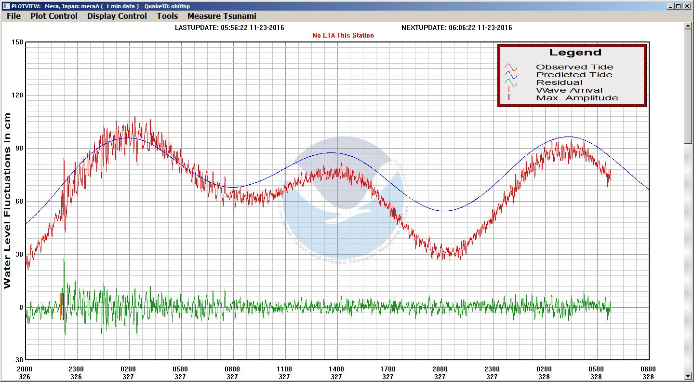
Task: Click the green Residual legend icon
Action: click(x=511, y=83)
